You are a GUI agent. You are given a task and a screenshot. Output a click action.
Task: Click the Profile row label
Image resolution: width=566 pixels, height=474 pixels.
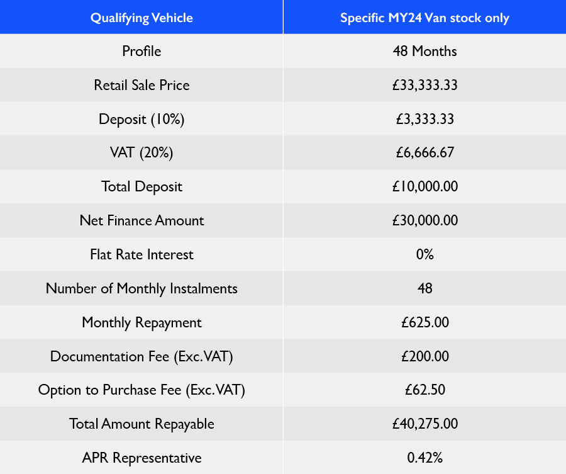pyautogui.click(x=141, y=51)
